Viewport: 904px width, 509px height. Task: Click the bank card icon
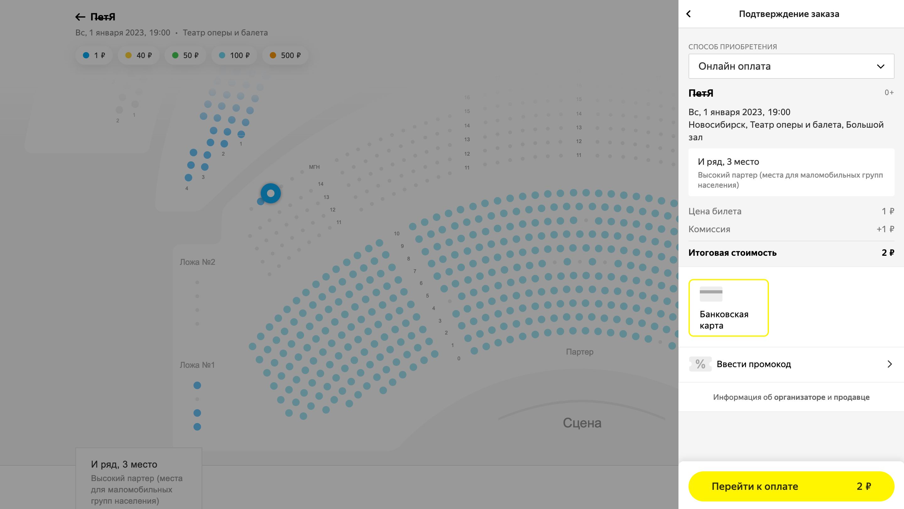[711, 294]
